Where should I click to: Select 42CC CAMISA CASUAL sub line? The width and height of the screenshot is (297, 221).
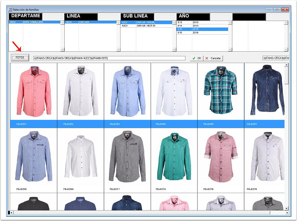tap(146, 23)
